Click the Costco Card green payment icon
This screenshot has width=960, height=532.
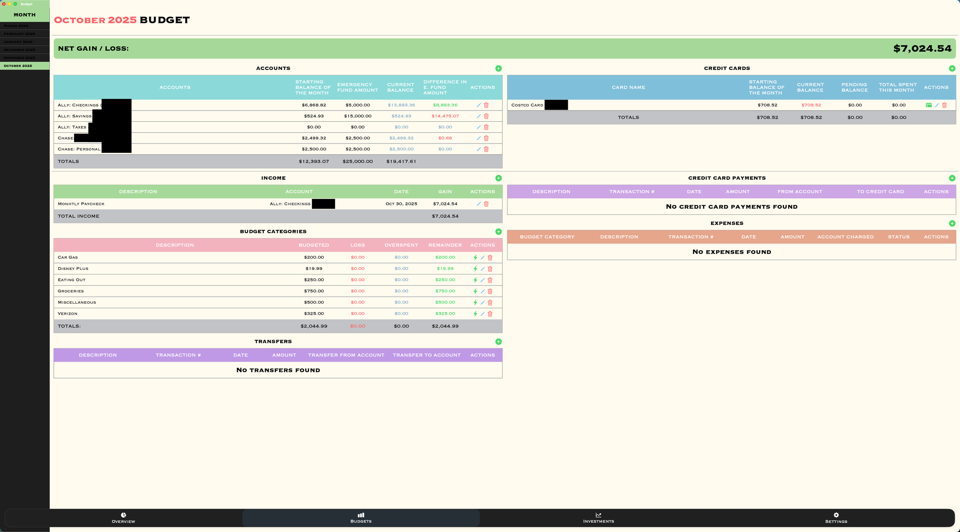click(929, 105)
